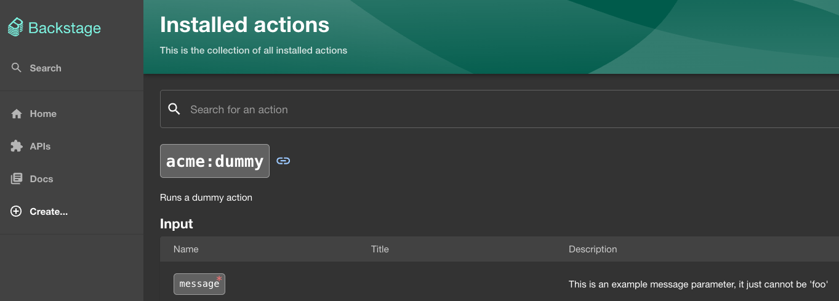Click the Create plus-circle icon
Screen dimensions: 839x301
(x=17, y=212)
